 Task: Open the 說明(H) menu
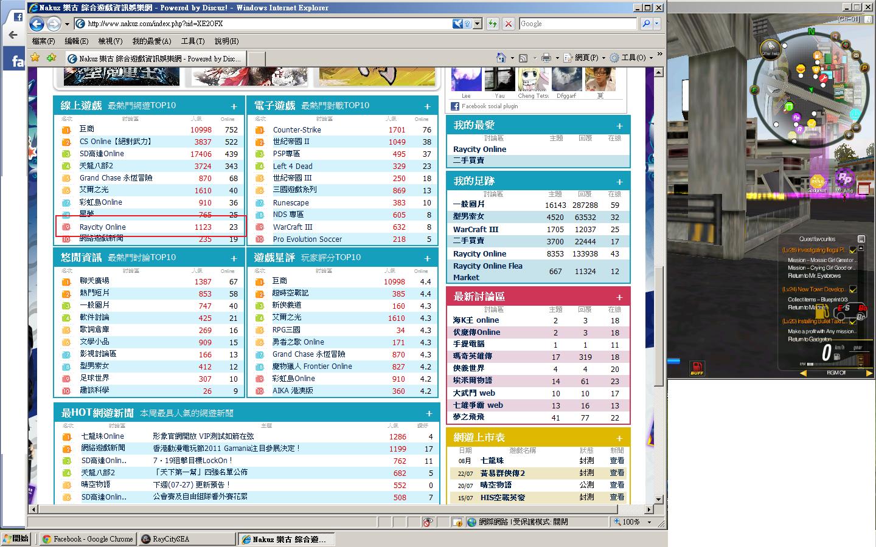226,41
